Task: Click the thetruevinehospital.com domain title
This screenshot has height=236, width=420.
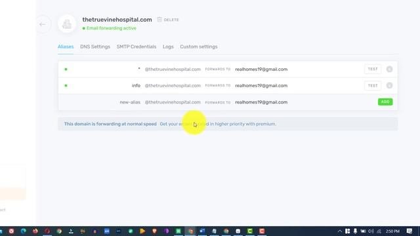Action: click(x=117, y=20)
